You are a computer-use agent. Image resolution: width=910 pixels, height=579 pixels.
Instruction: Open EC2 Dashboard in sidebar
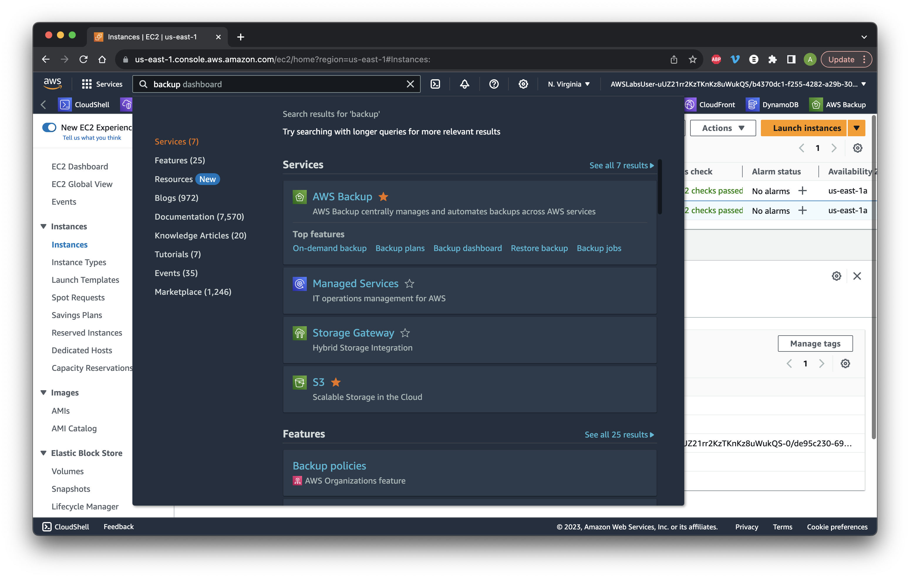tap(80, 167)
